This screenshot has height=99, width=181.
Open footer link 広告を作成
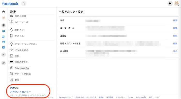coord(80,97)
